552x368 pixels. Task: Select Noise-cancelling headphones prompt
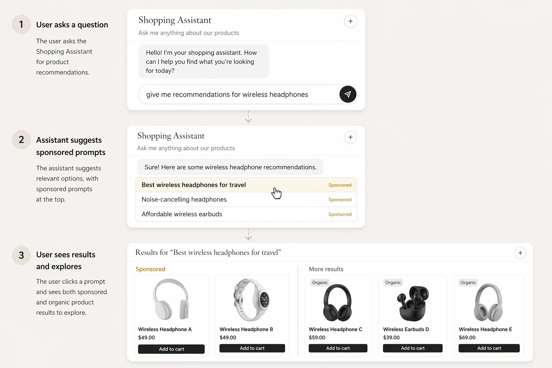tap(246, 199)
